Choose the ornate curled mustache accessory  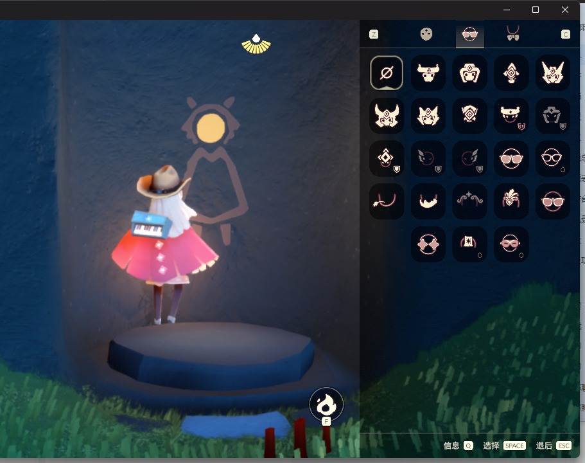point(470,201)
